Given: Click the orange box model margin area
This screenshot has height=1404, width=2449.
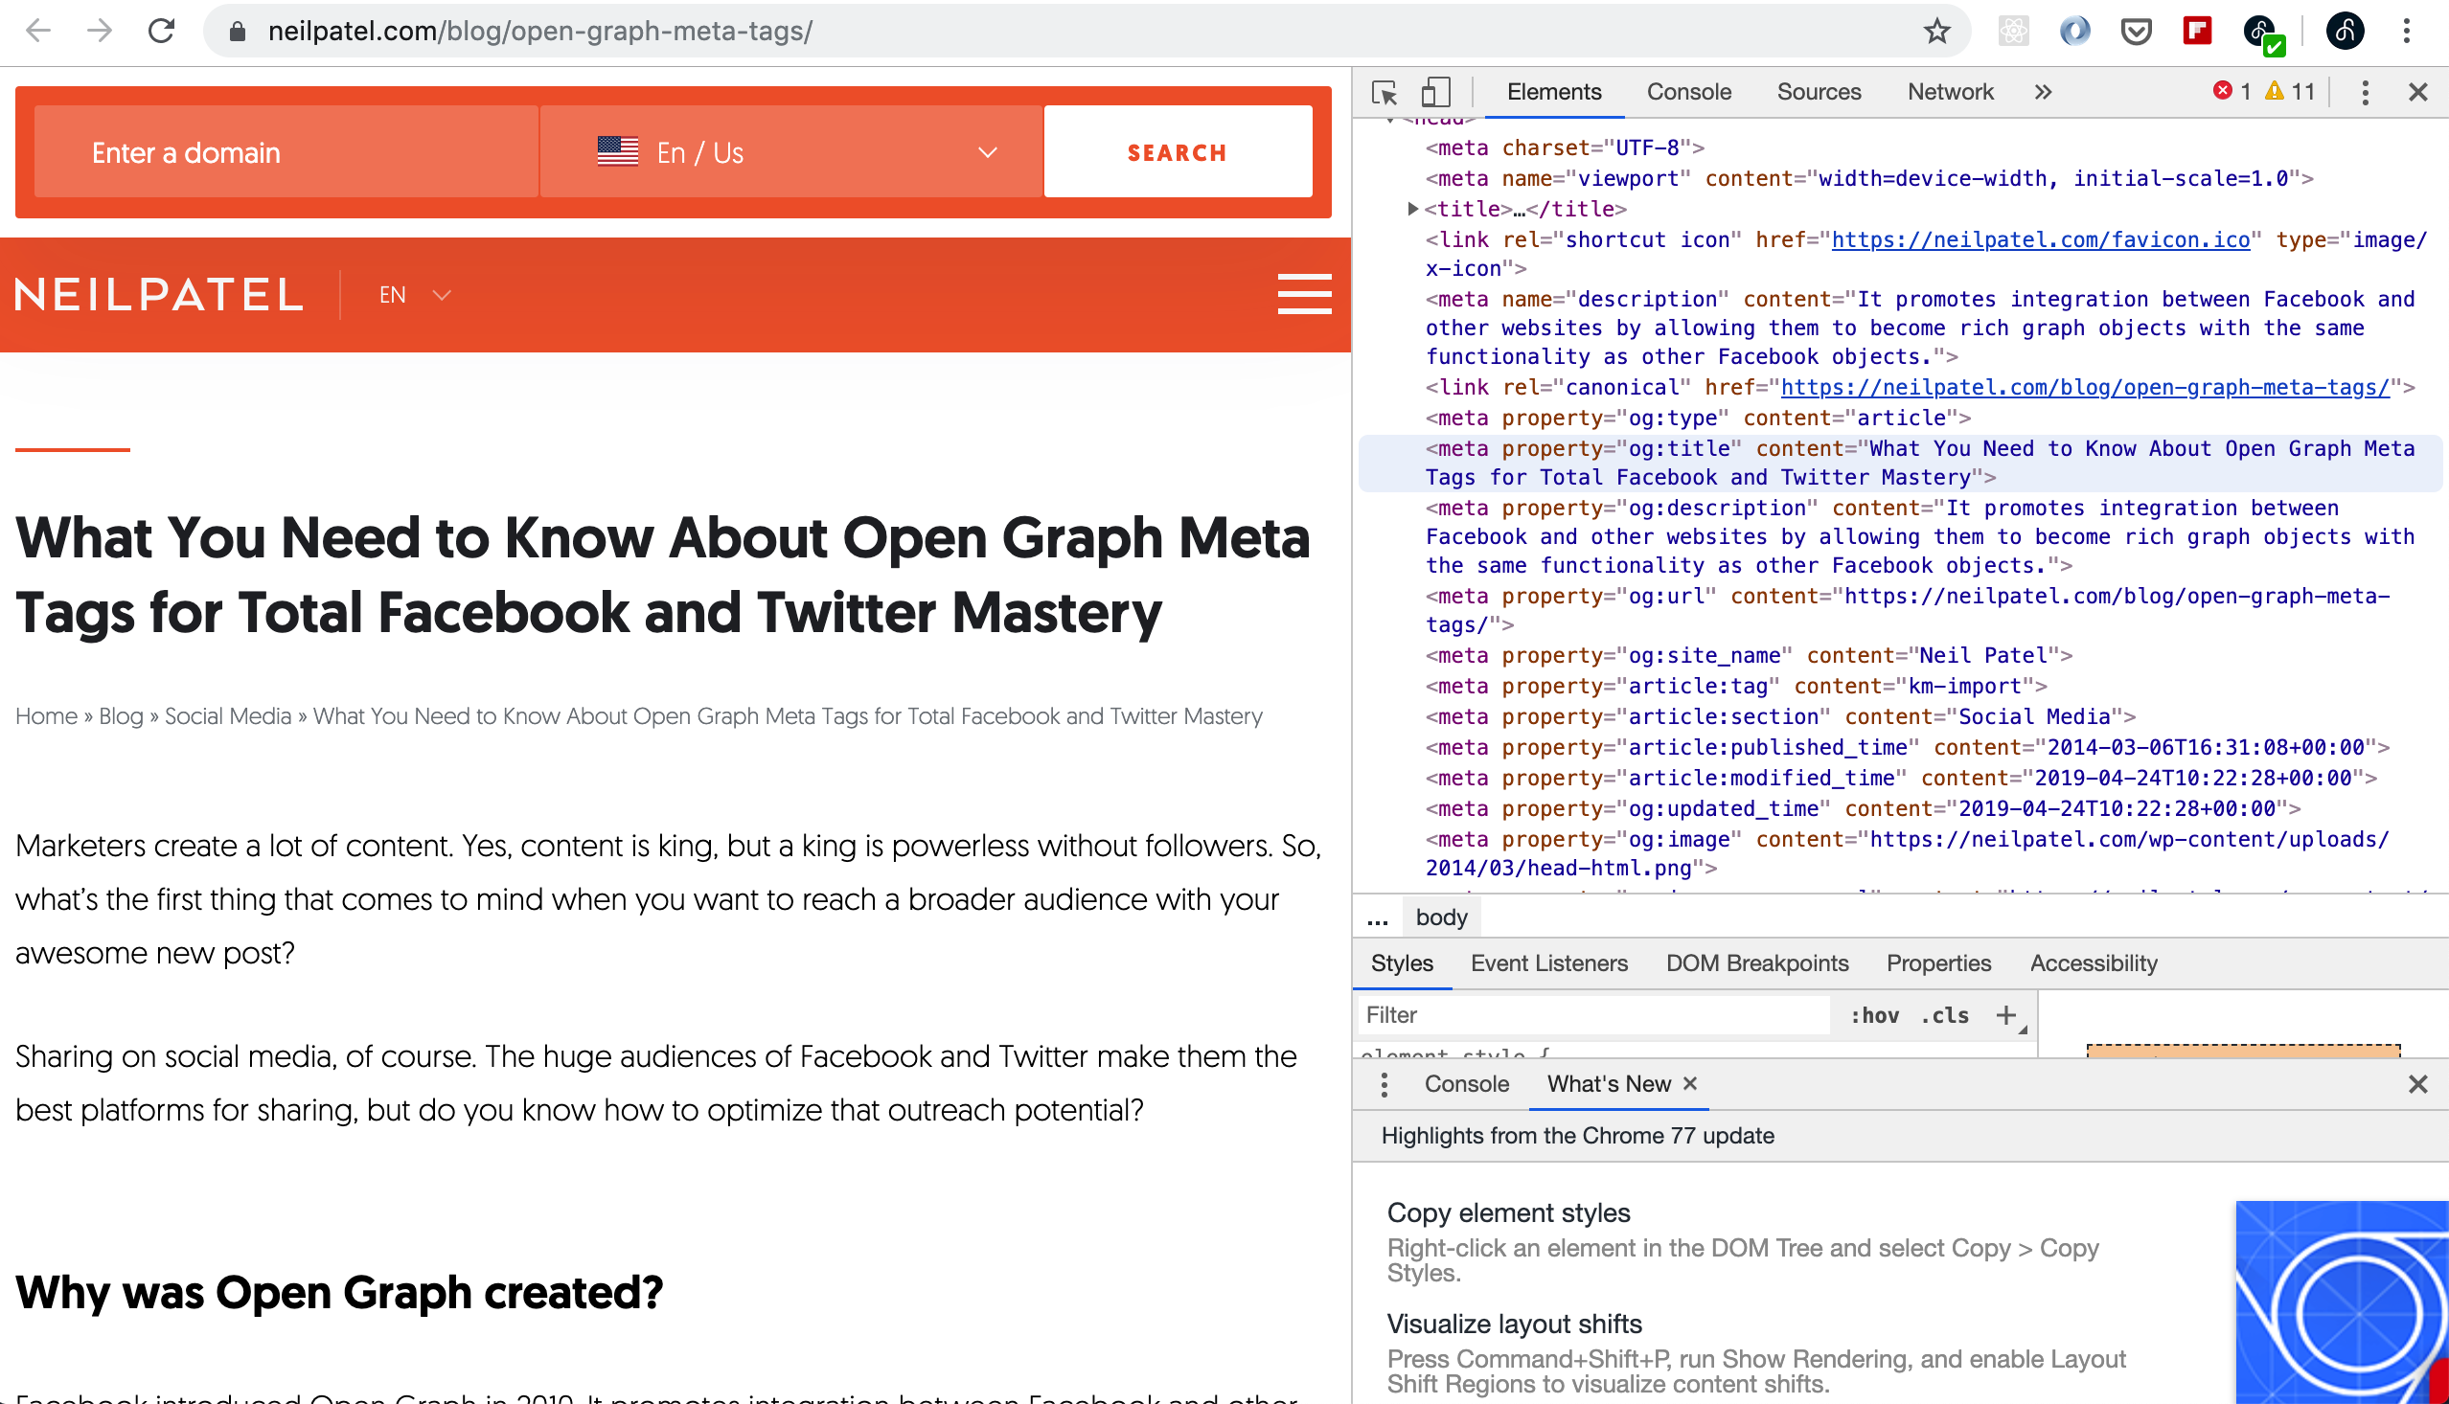Looking at the screenshot, I should point(2242,1050).
